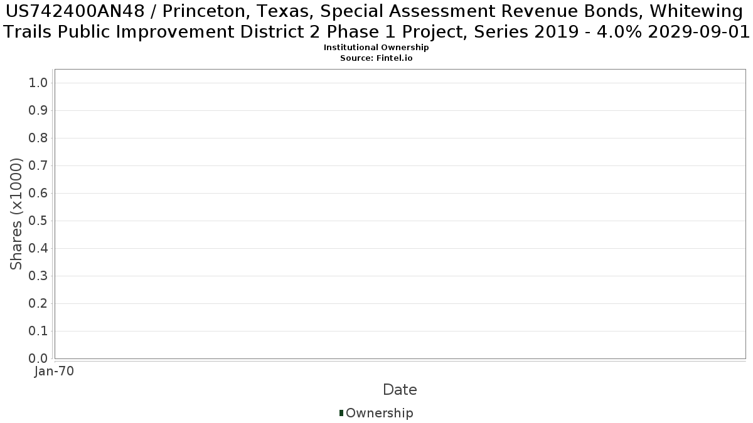The image size is (753, 423).
Task: Click the second title line with 2029-09-01
Action: tap(376, 31)
